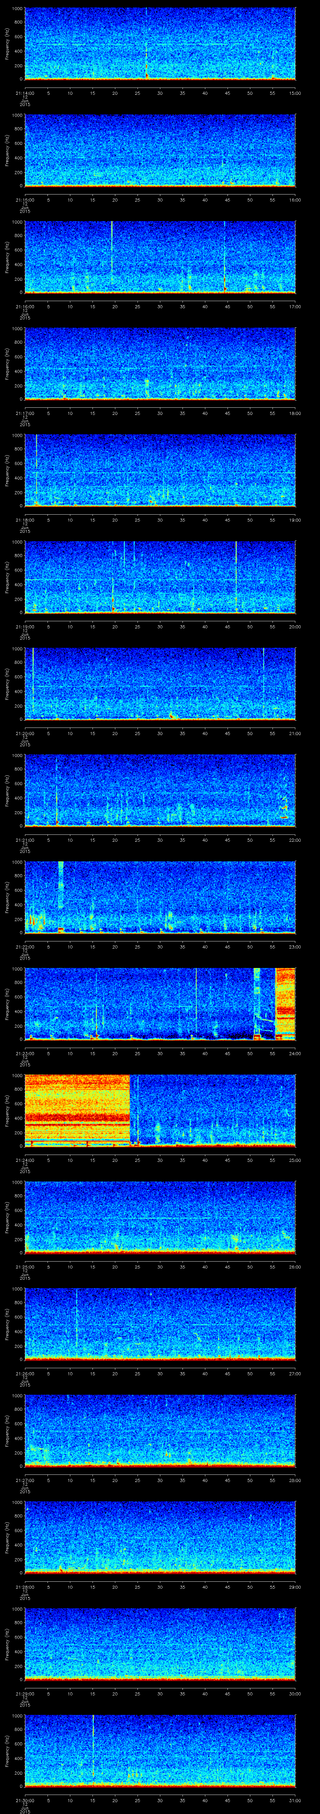Click the "21:15:00" start time label
The height and width of the screenshot is (1814, 320).
(x=25, y=200)
